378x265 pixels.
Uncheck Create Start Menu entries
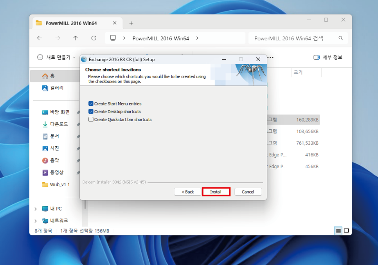[x=91, y=103]
